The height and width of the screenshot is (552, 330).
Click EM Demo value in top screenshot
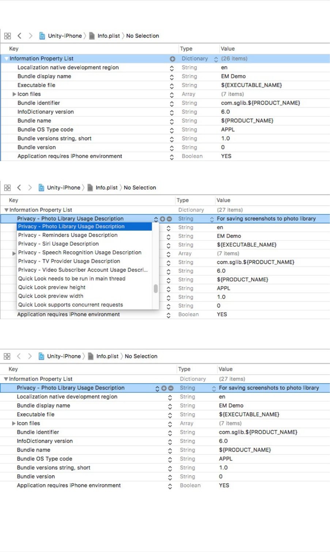point(234,77)
